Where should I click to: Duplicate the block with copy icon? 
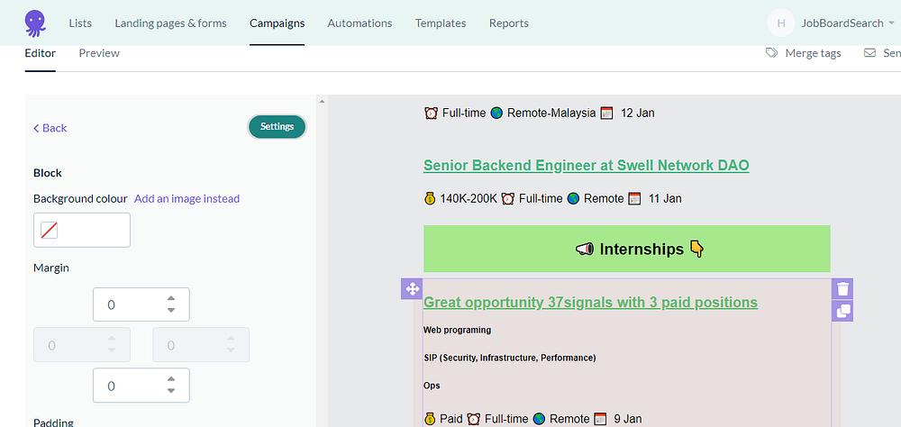click(842, 311)
